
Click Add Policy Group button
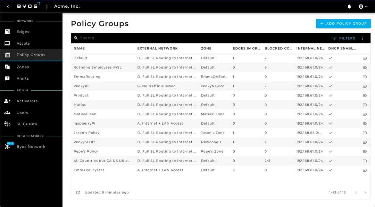coord(343,24)
